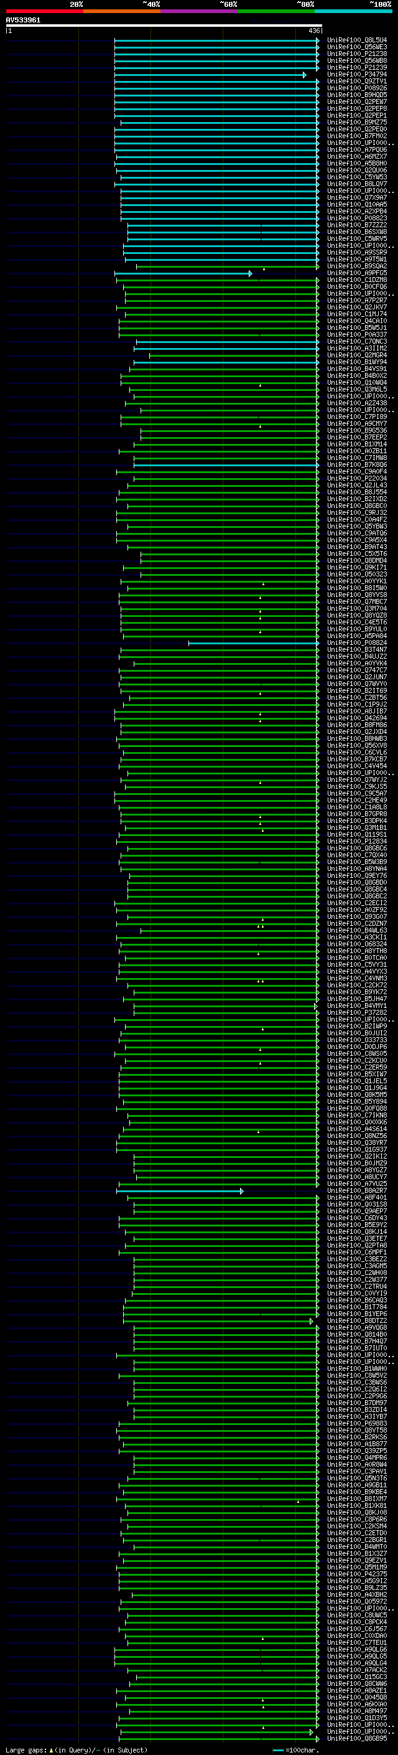
Task: Open hit UniRef100_B4VMY1
Action: pos(356,1005)
